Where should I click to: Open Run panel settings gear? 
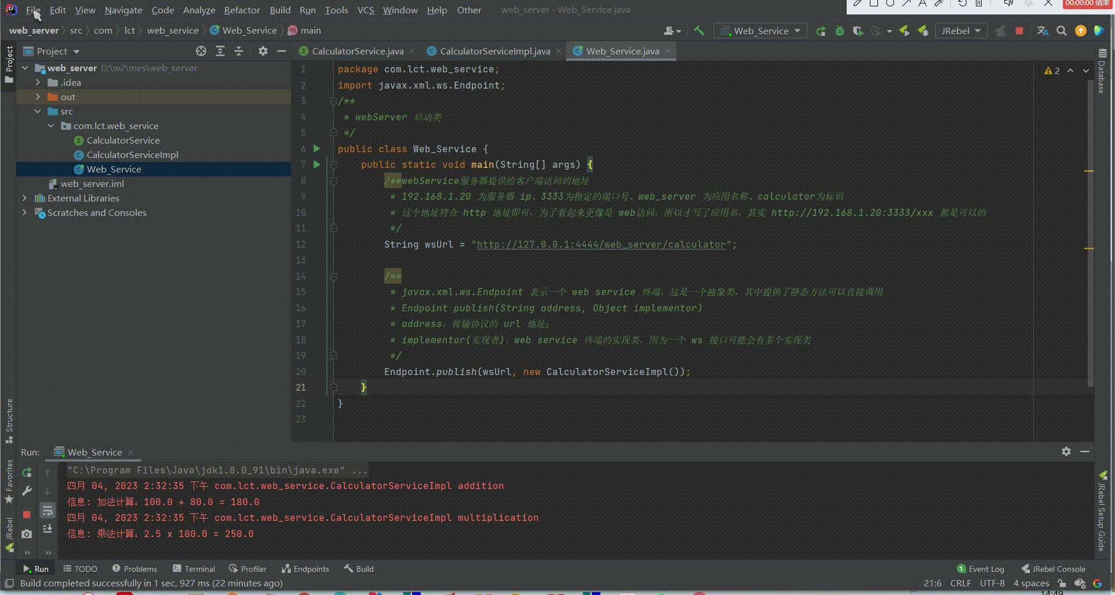(1066, 451)
